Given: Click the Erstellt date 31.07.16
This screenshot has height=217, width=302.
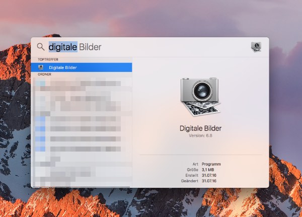Looking at the screenshot, I should tap(209, 175).
